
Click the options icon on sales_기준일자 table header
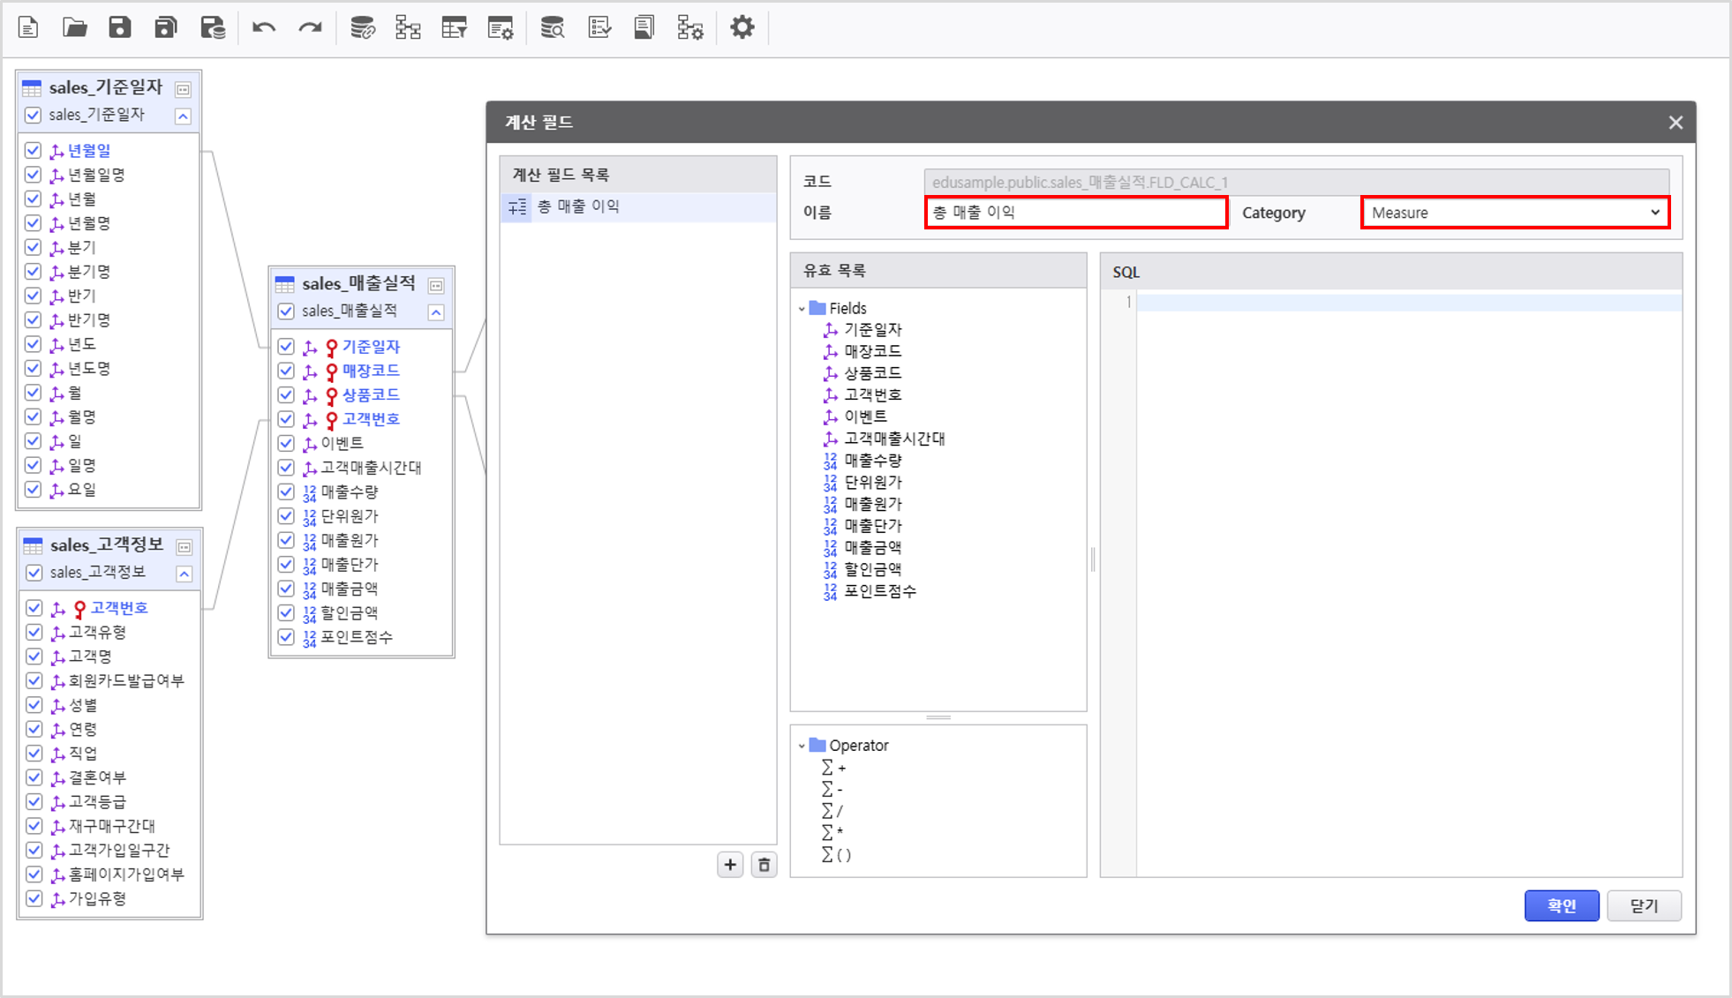point(184,89)
